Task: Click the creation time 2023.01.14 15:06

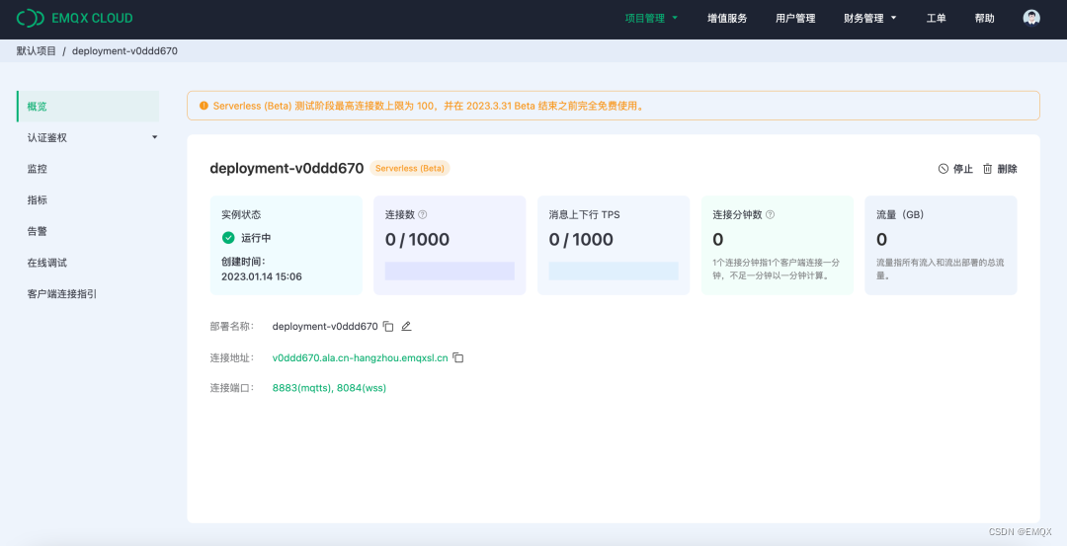Action: click(261, 276)
